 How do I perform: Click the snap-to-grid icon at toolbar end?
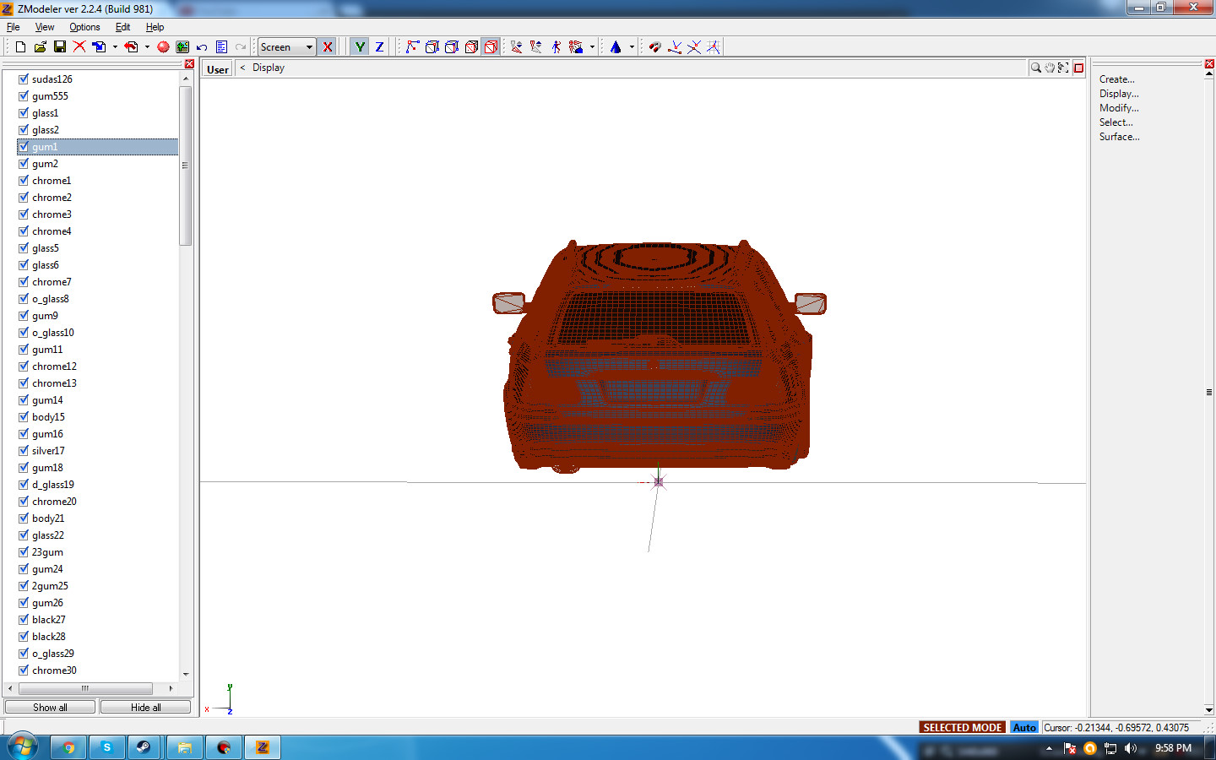[x=713, y=47]
